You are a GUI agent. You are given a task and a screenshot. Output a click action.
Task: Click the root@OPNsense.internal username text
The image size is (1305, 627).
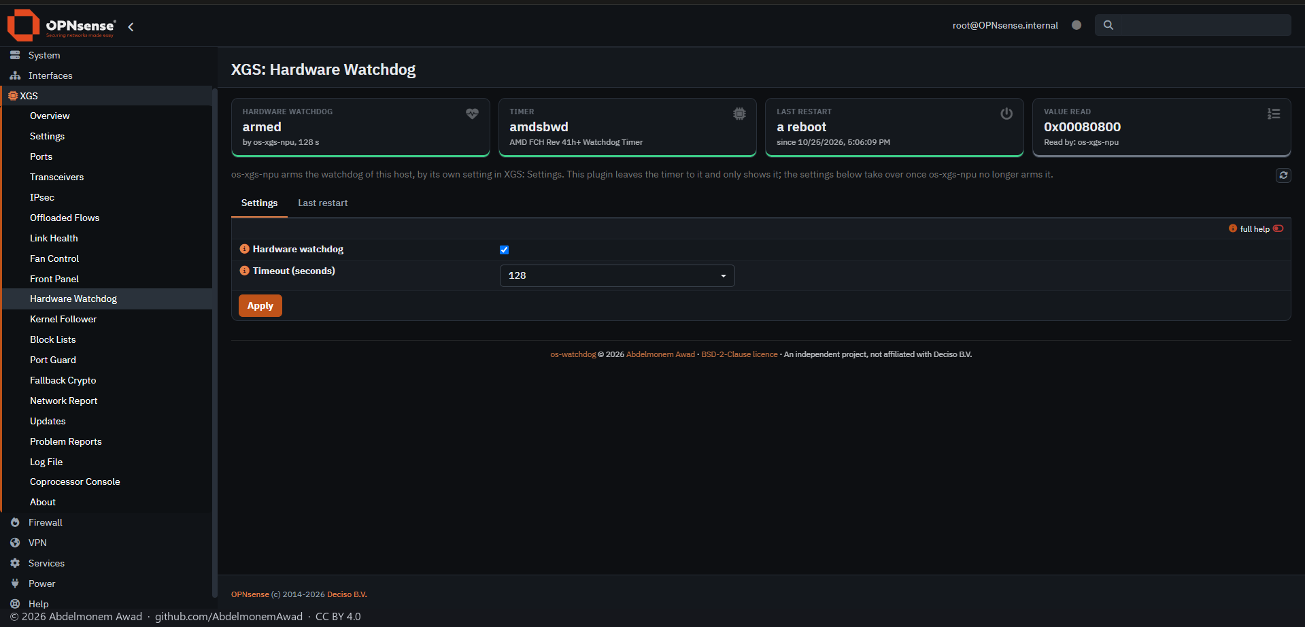click(x=1005, y=25)
